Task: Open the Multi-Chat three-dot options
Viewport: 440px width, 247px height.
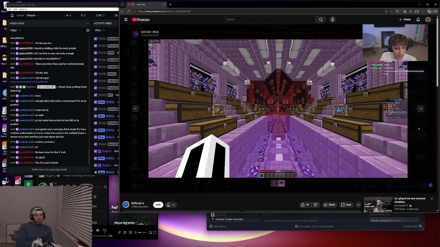Action: (x=87, y=23)
